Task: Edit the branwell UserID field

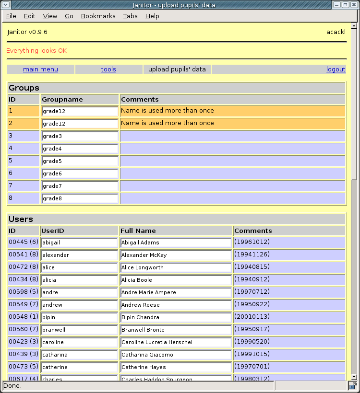Action: (79, 330)
